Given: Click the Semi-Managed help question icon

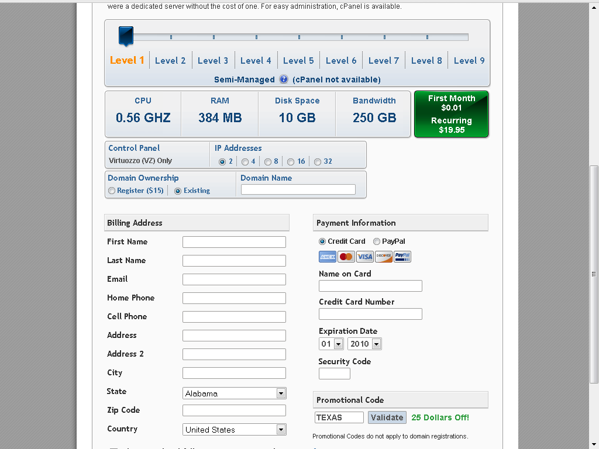Looking at the screenshot, I should pyautogui.click(x=284, y=80).
